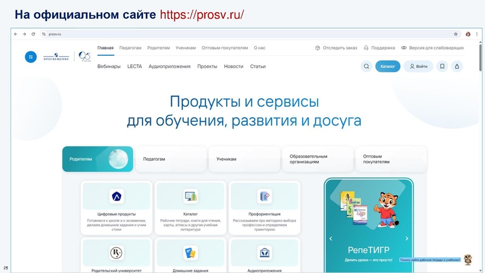Click the РепеТИГР banner
Screen dimensions: 485x273
tap(369, 225)
